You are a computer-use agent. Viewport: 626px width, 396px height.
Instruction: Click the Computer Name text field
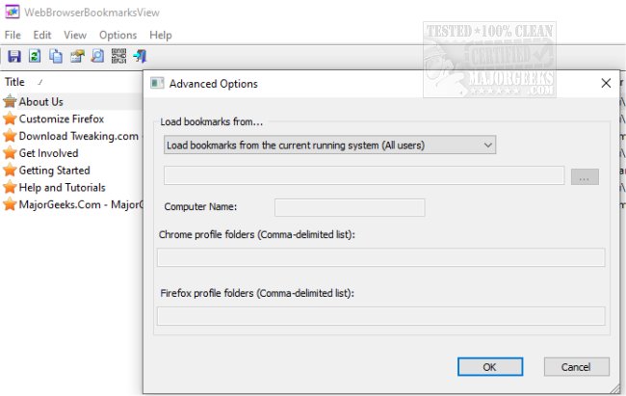[350, 207]
